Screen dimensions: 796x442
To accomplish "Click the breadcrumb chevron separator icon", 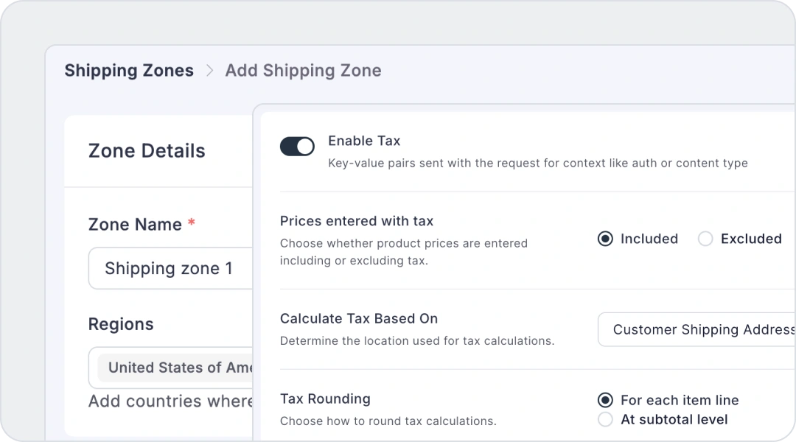I will point(209,70).
